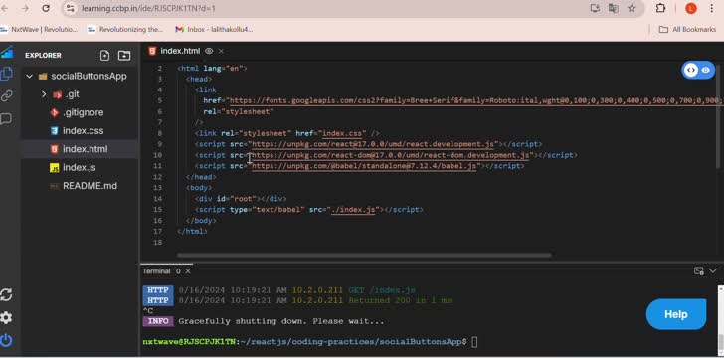The height and width of the screenshot is (358, 724).
Task: Click the New File icon in Explorer
Action: pos(104,56)
